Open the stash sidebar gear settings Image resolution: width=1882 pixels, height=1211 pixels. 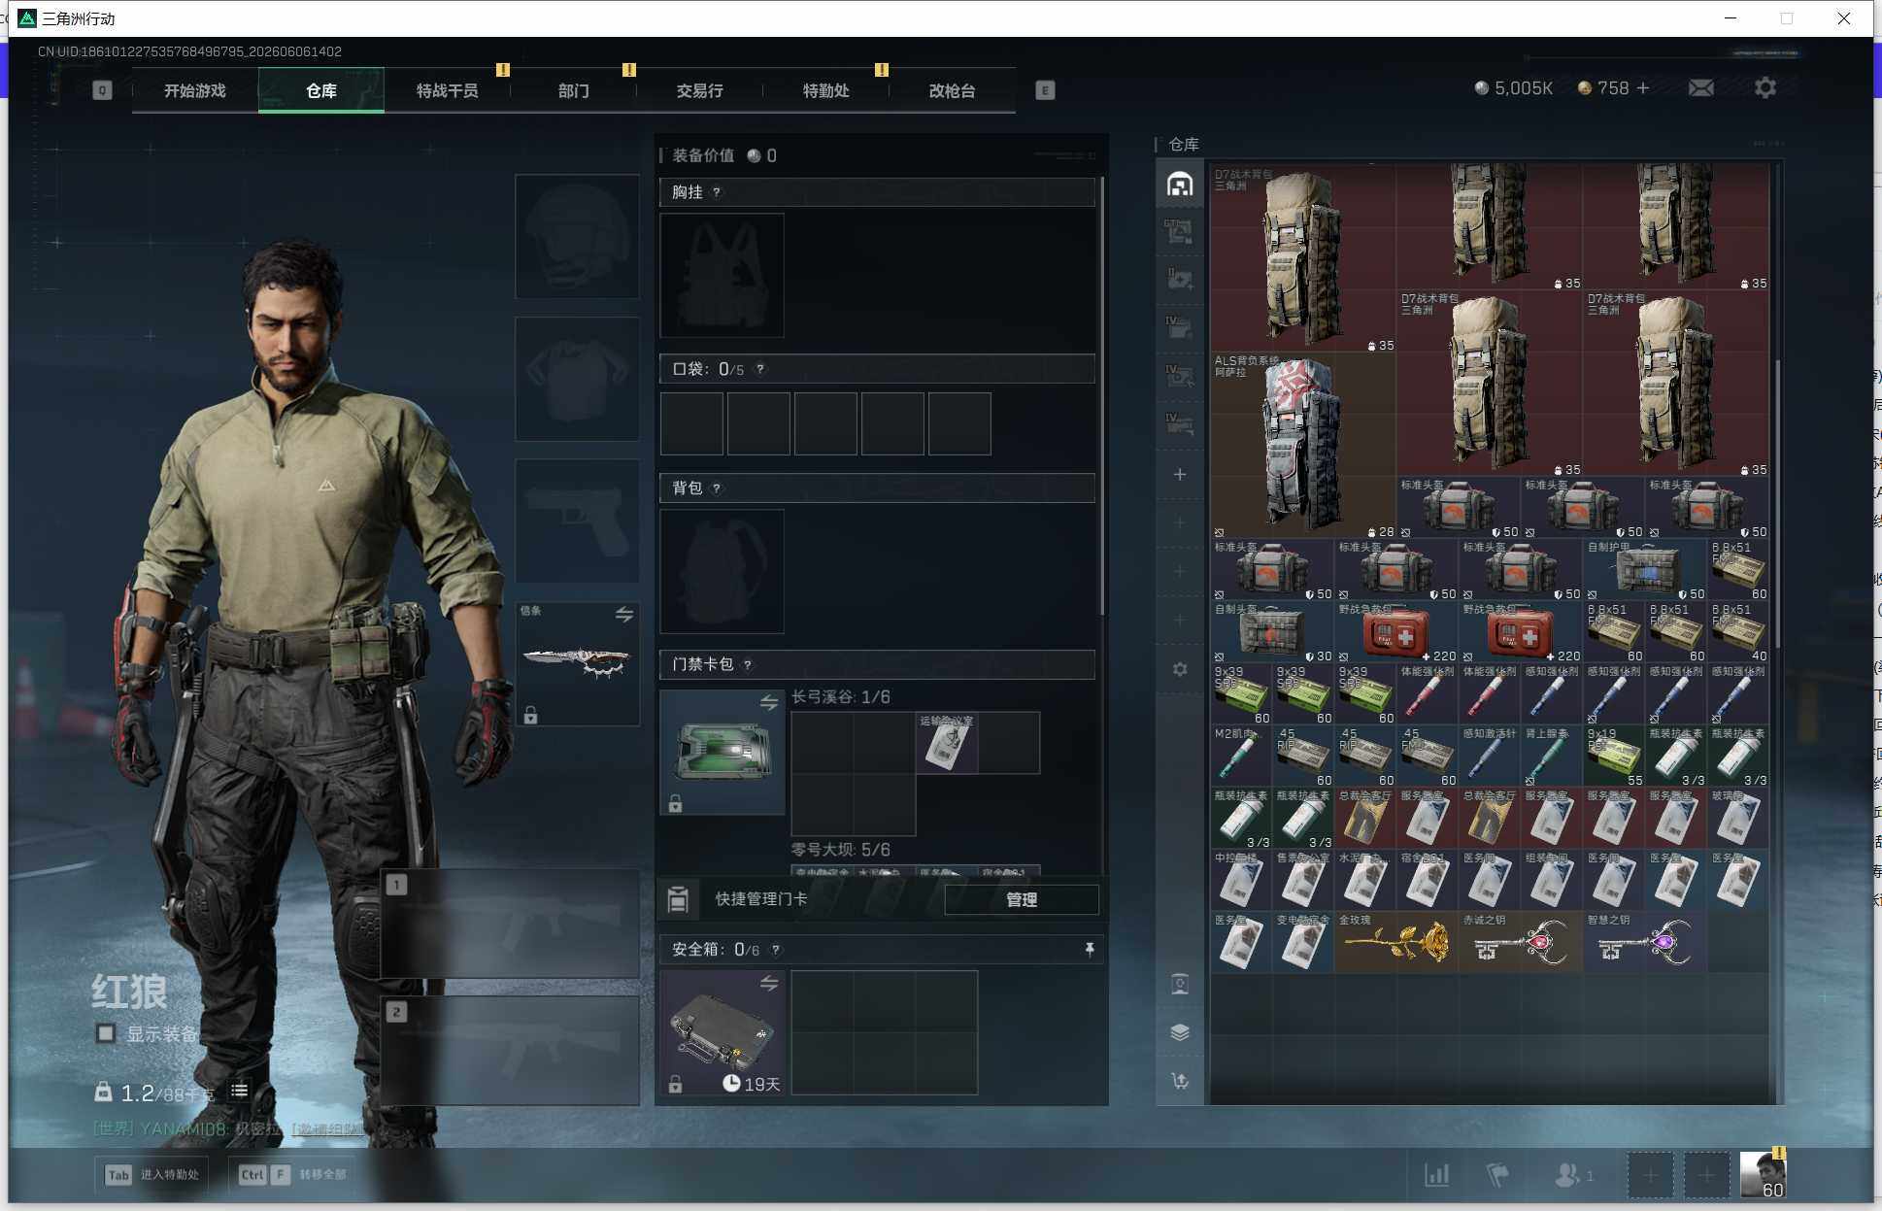pos(1180,669)
